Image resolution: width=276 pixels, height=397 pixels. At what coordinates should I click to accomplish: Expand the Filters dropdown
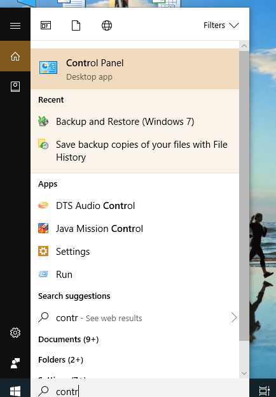(x=221, y=25)
